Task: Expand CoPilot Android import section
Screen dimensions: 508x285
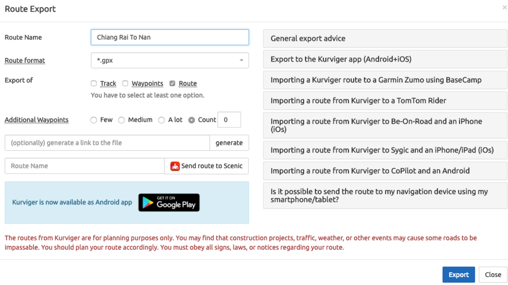Action: (385, 171)
